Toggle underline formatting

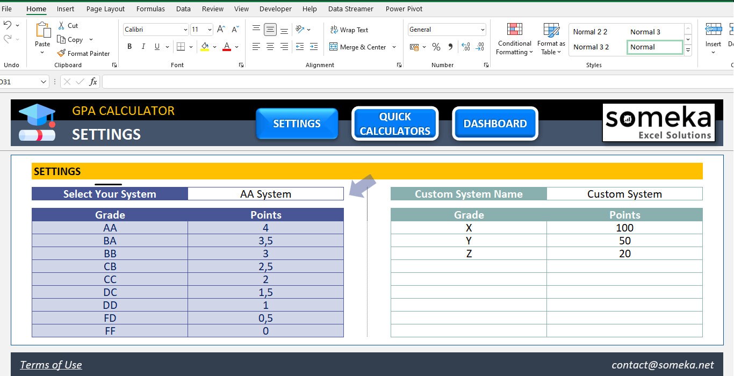pyautogui.click(x=156, y=47)
